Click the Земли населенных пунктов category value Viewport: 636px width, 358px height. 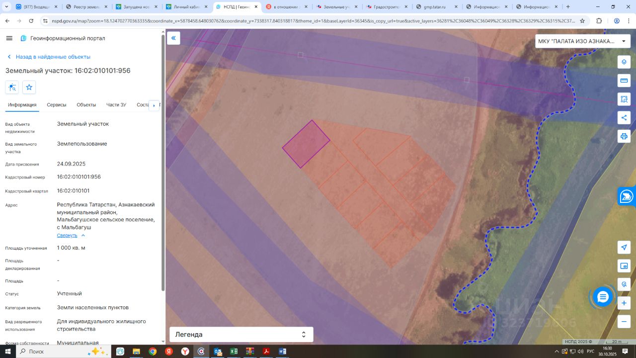pos(93,308)
